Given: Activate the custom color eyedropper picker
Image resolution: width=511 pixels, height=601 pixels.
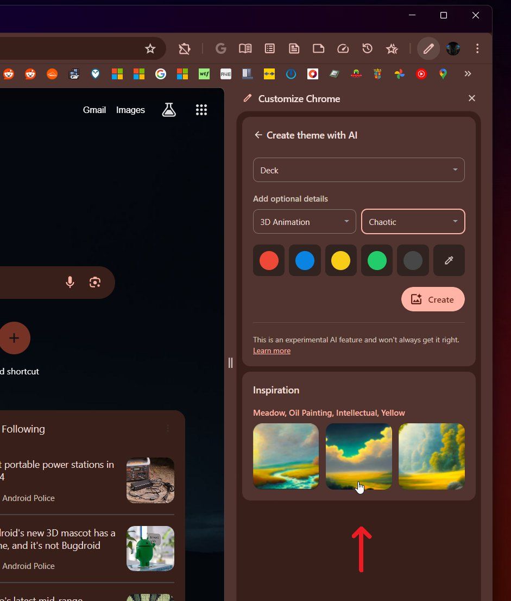Looking at the screenshot, I should (x=449, y=260).
